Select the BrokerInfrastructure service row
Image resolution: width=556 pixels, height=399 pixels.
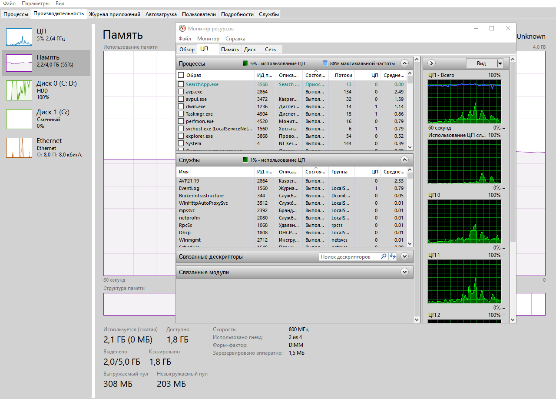coord(291,196)
